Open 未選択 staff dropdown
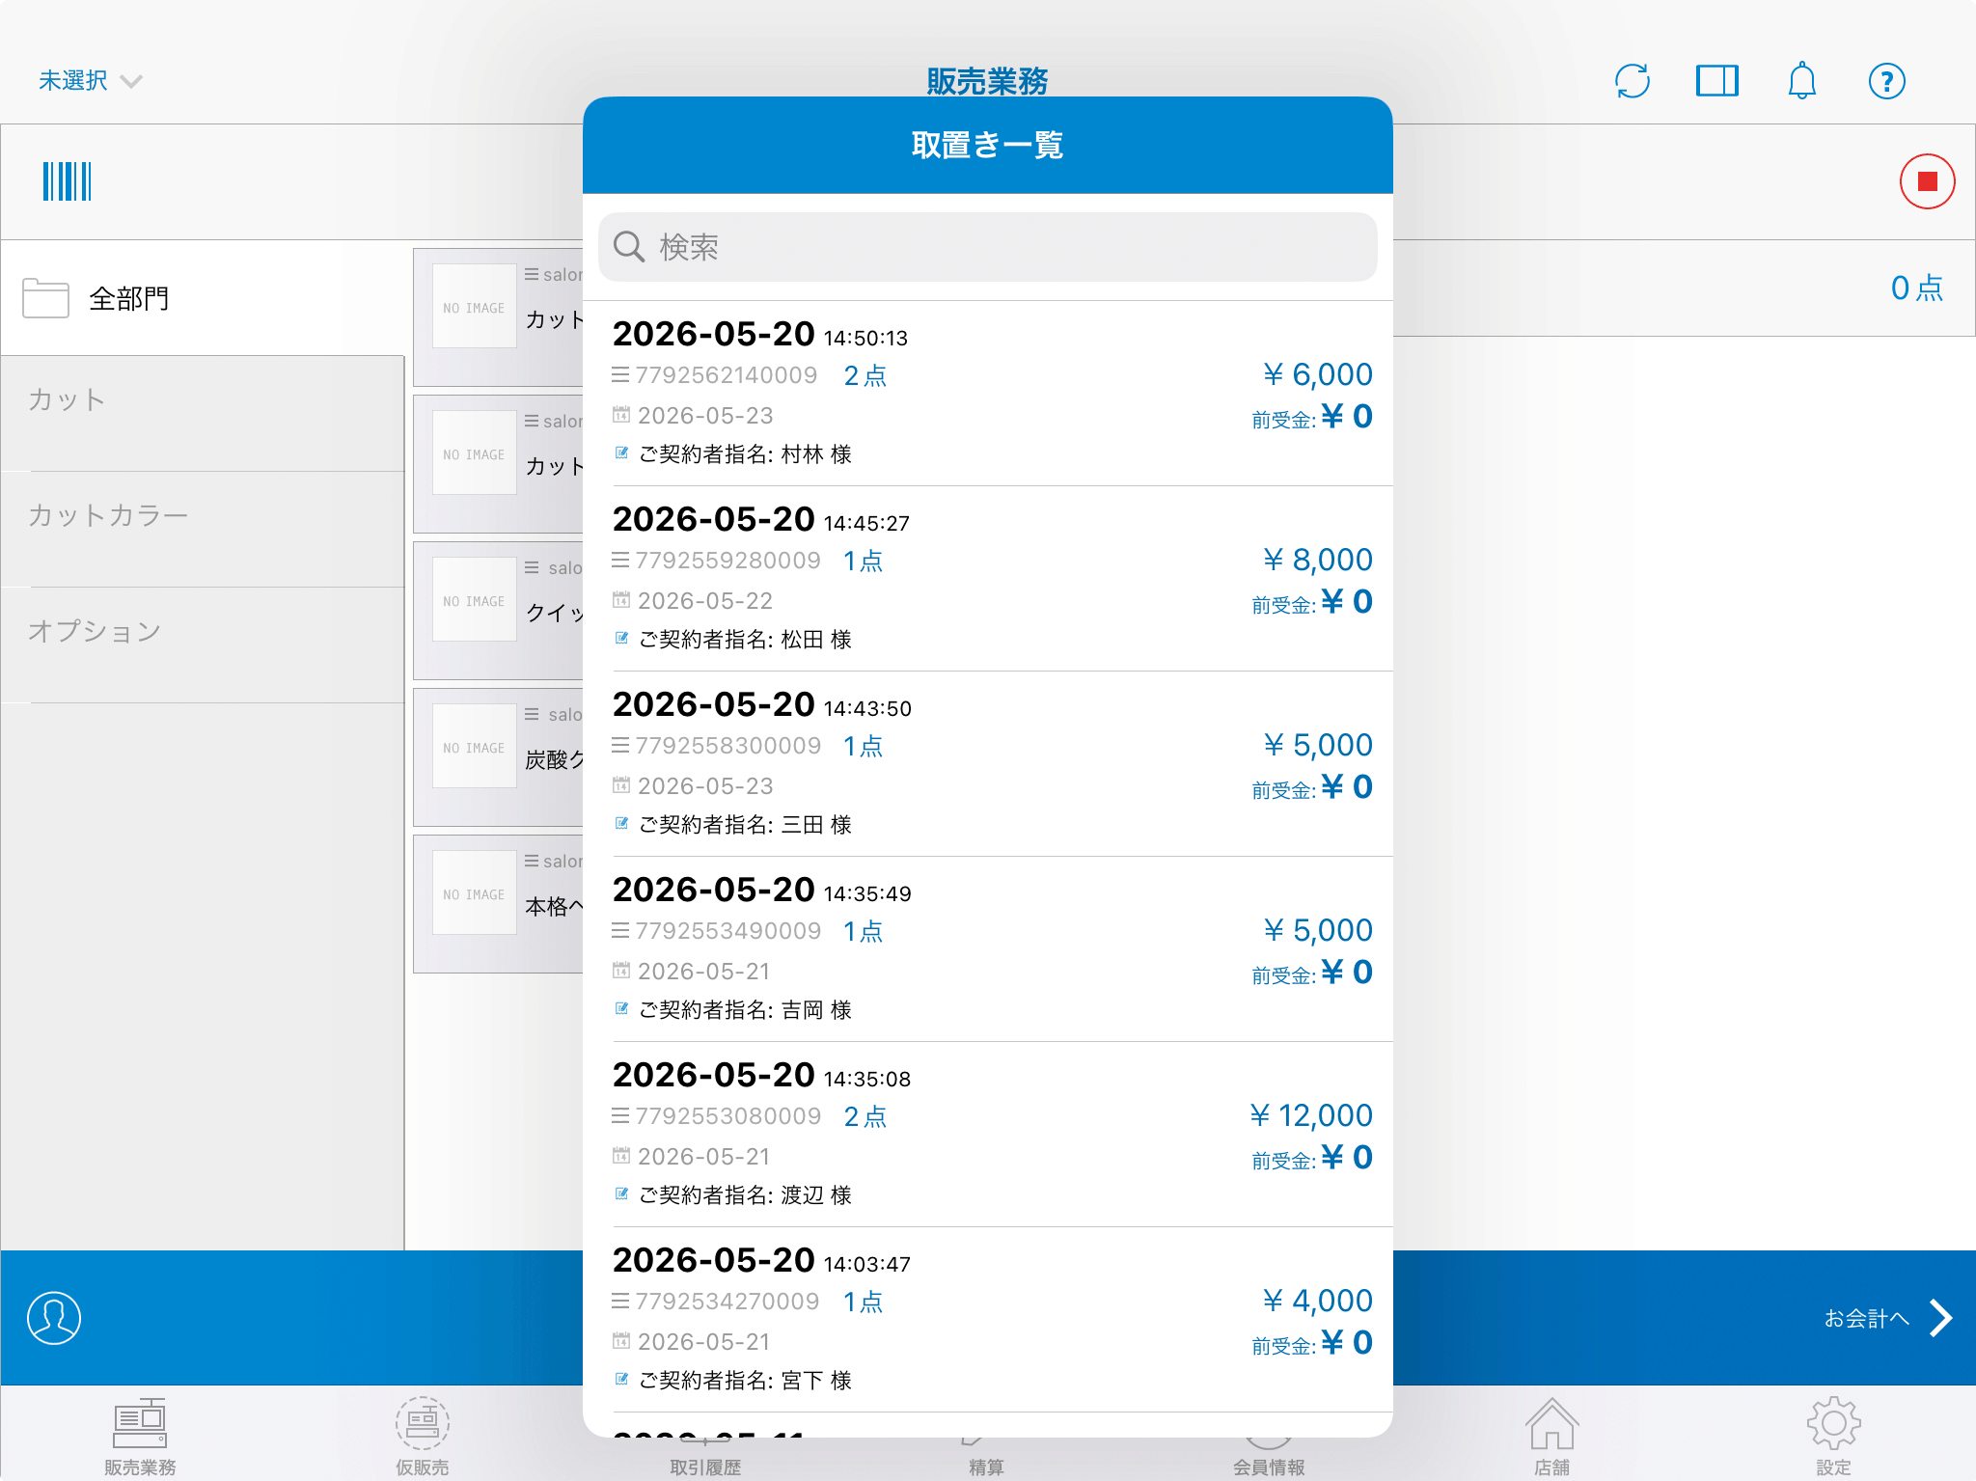This screenshot has width=1976, height=1481. [91, 81]
